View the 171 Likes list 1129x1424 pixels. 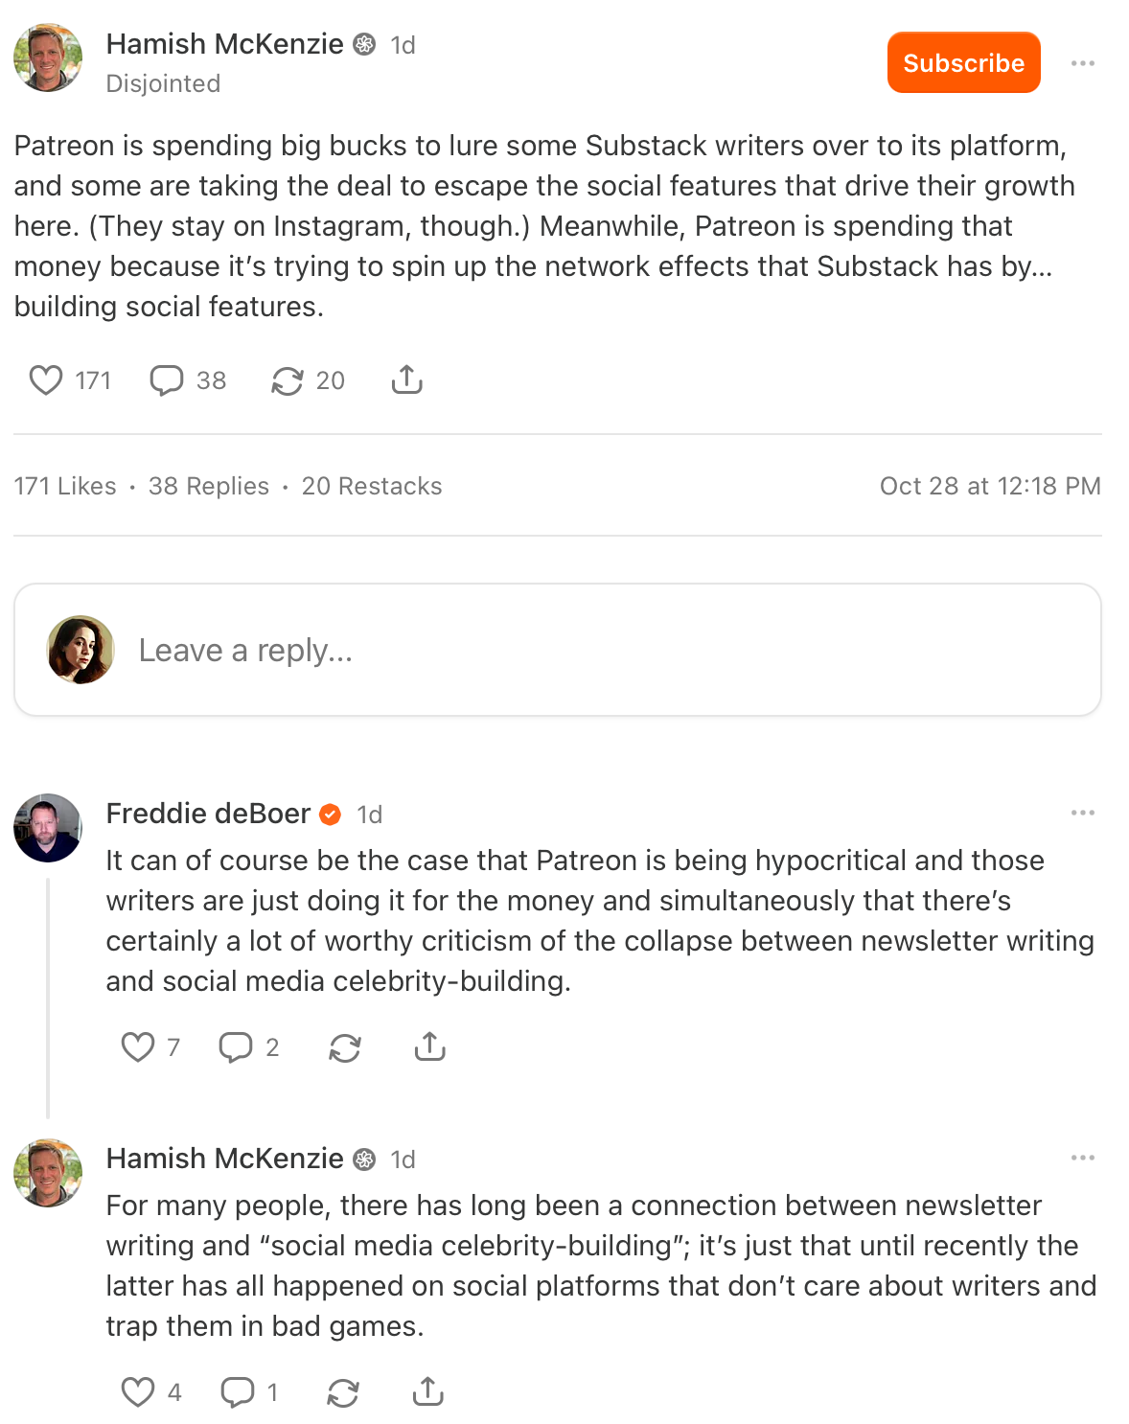click(65, 487)
